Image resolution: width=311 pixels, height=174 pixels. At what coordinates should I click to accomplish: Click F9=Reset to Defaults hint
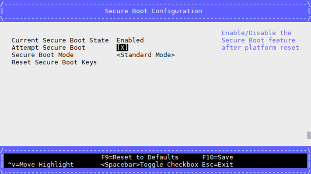coord(140,157)
